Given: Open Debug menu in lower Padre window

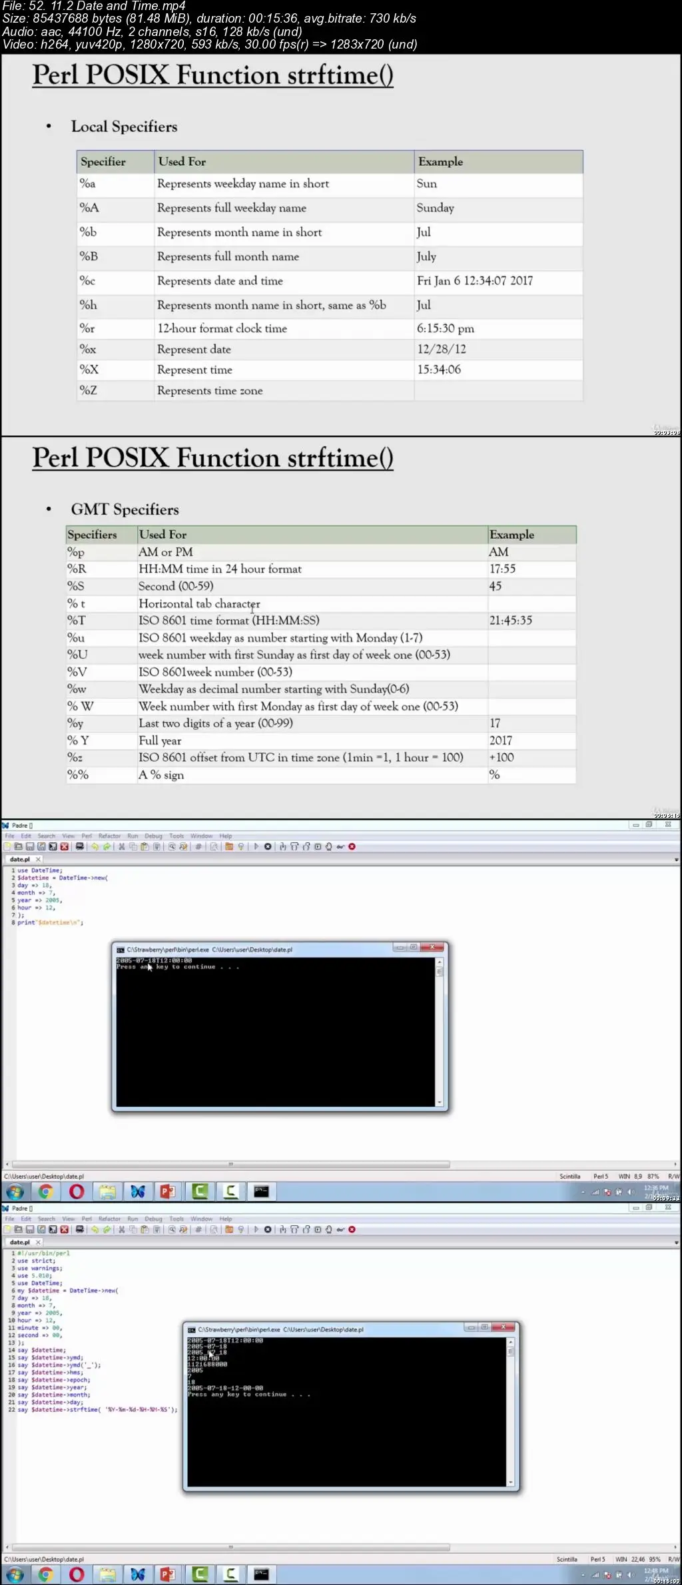Looking at the screenshot, I should pos(153,1219).
